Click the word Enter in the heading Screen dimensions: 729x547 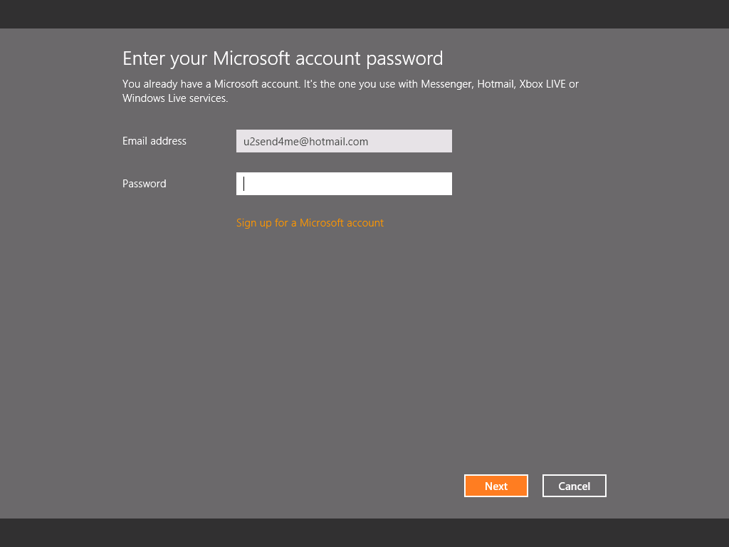pos(145,58)
